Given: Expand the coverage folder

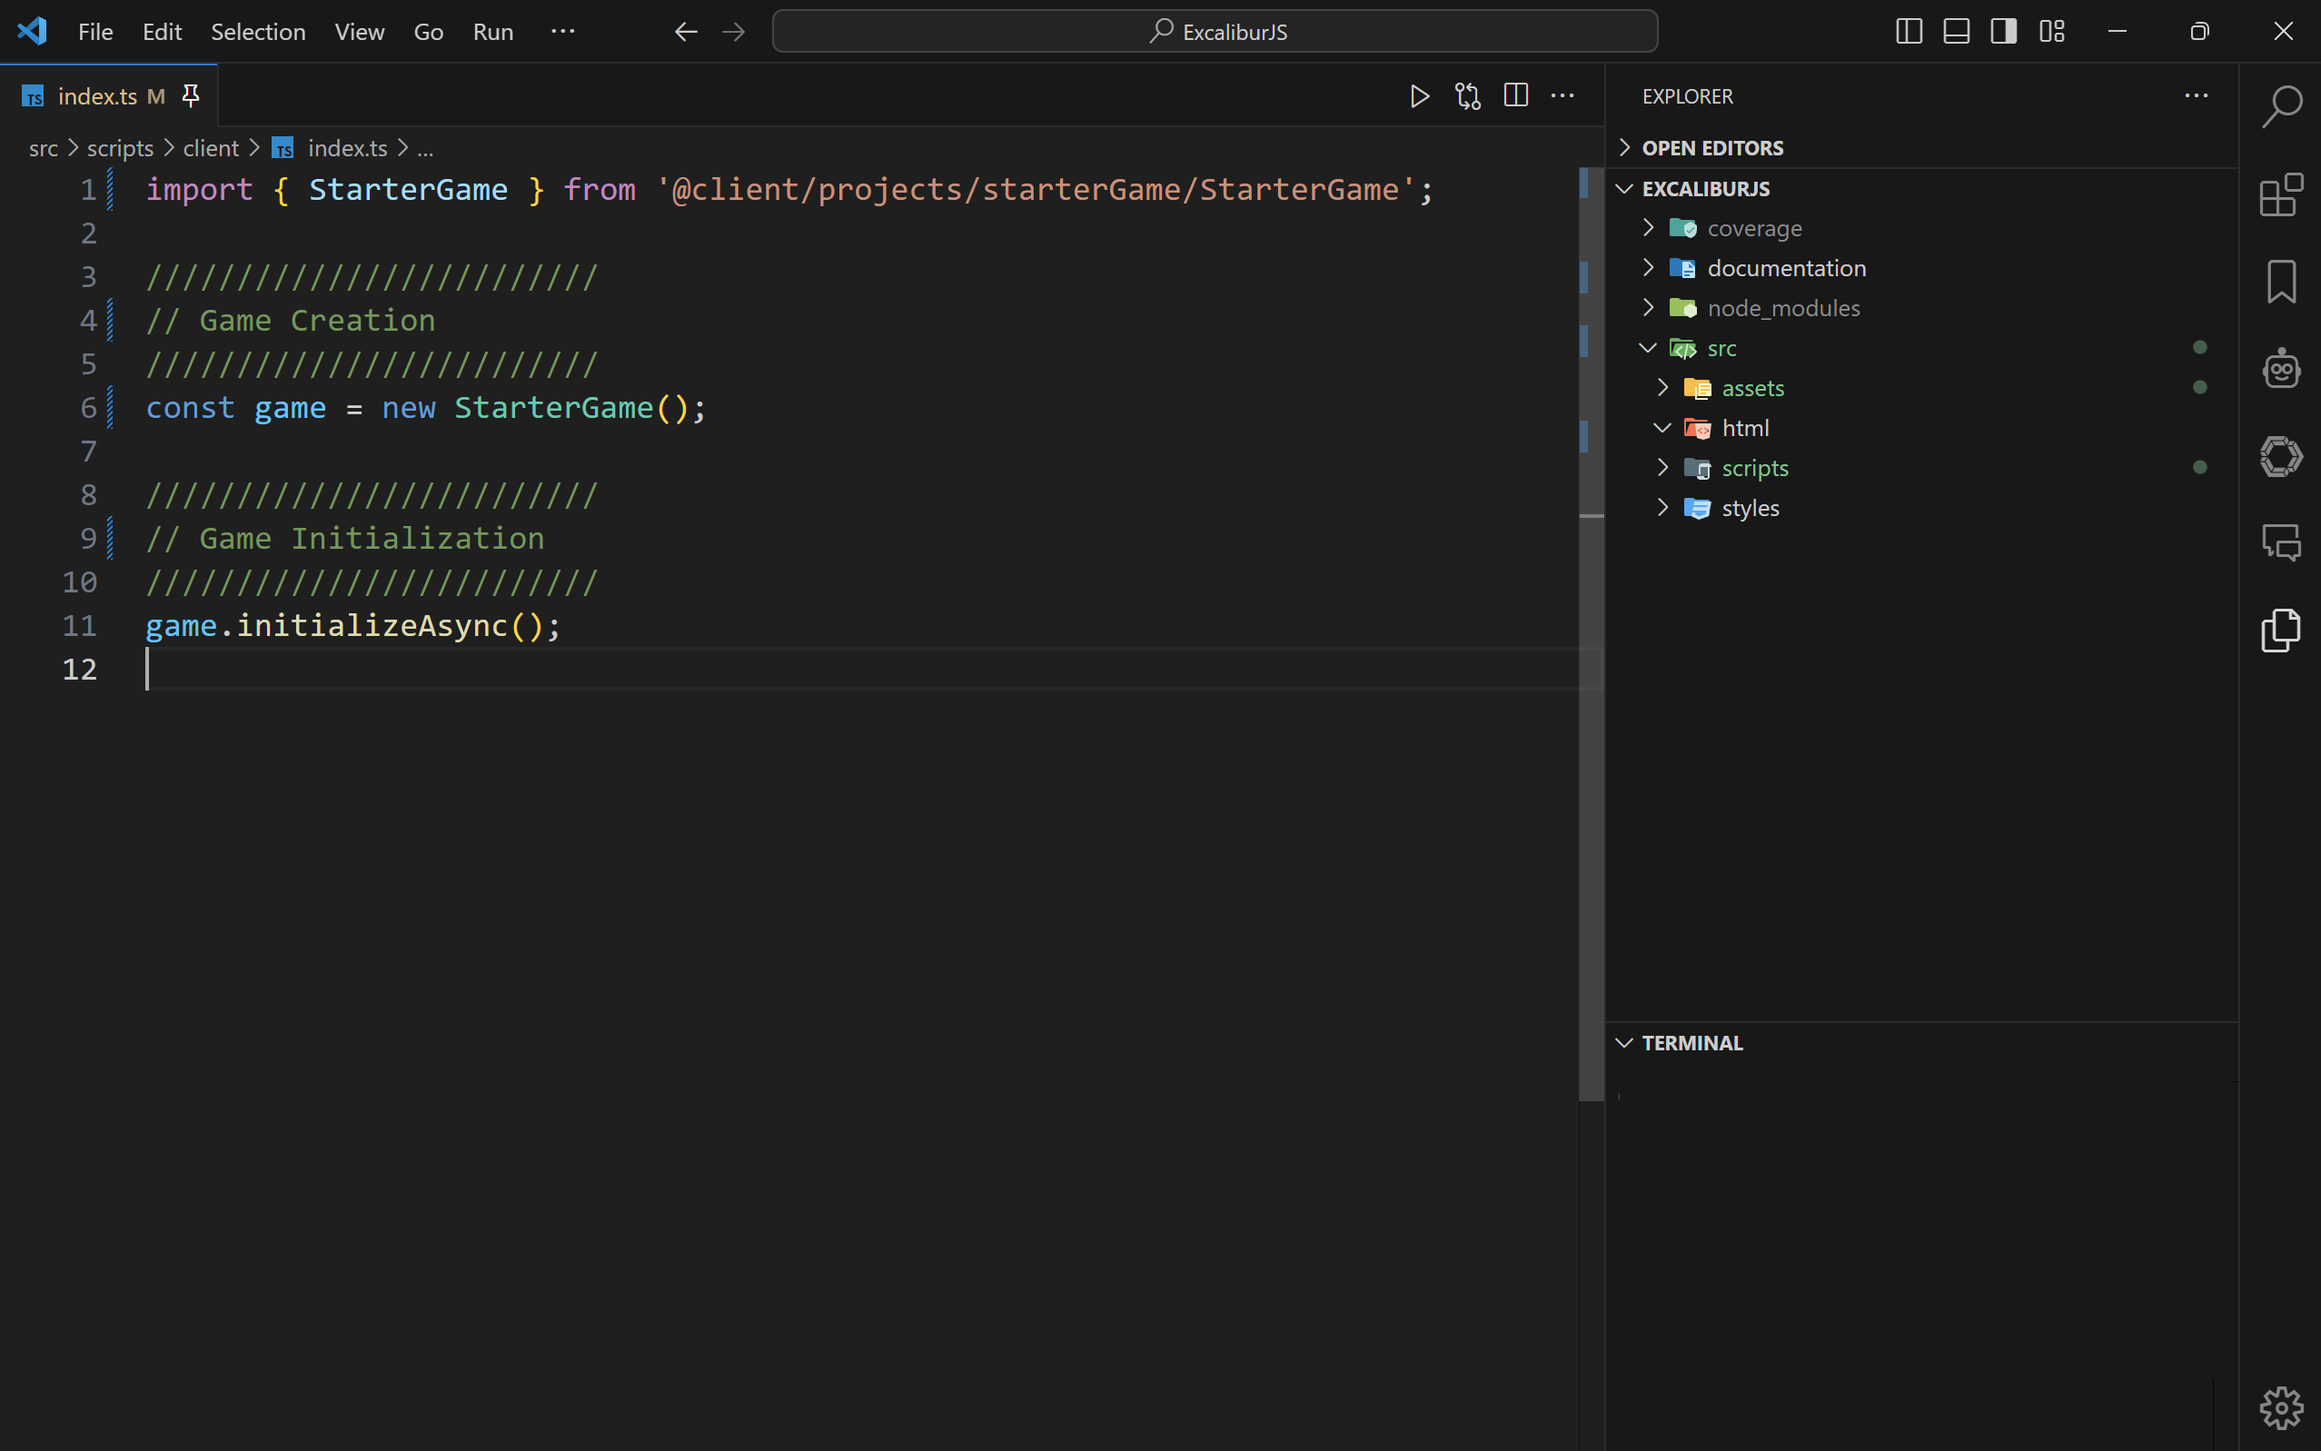Looking at the screenshot, I should pyautogui.click(x=1922, y=228).
